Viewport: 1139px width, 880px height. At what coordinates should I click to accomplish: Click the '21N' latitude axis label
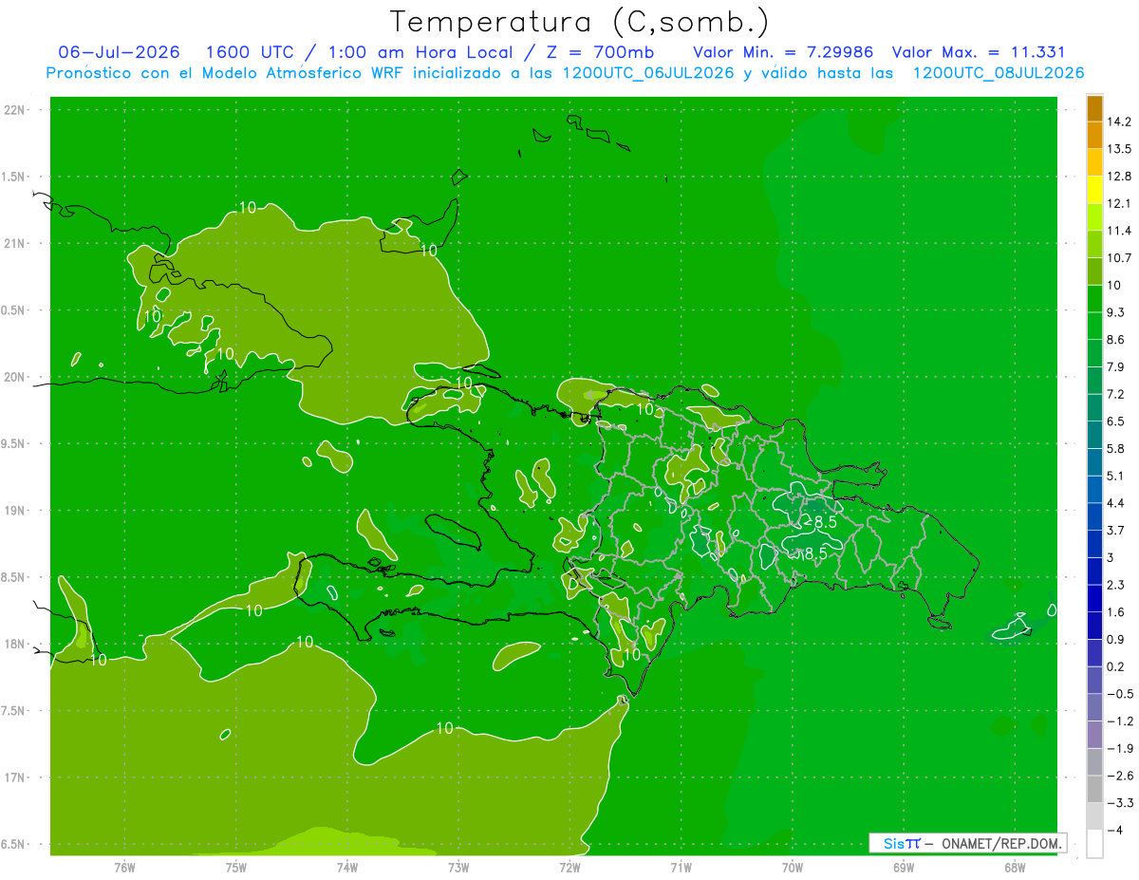15,244
